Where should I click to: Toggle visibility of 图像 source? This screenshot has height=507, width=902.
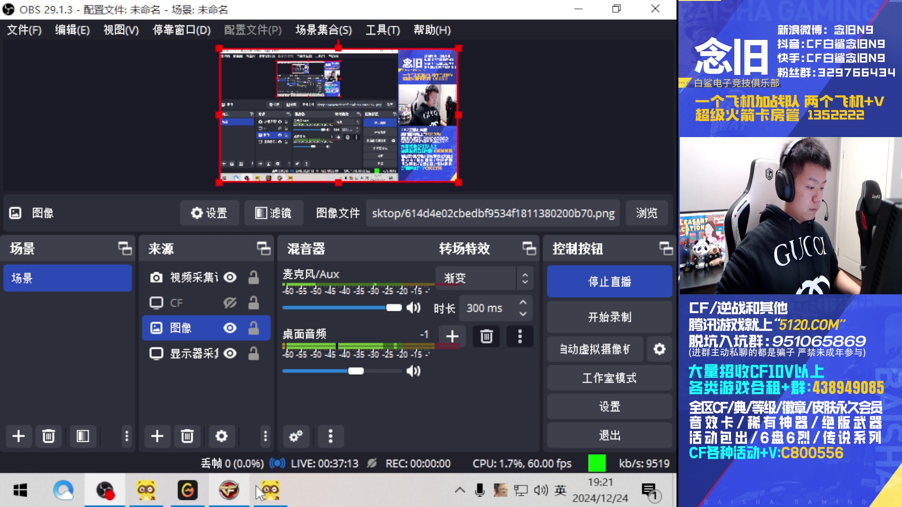(230, 328)
